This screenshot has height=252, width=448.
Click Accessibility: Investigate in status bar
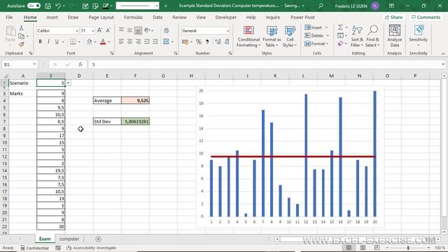click(x=92, y=248)
